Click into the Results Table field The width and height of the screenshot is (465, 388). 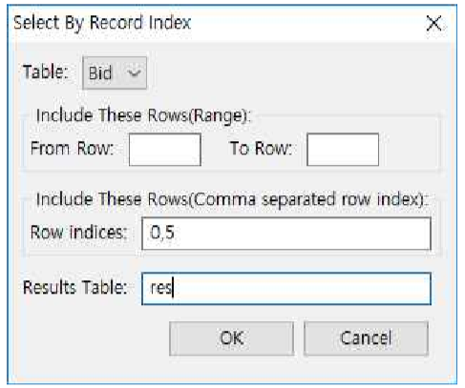tap(286, 289)
